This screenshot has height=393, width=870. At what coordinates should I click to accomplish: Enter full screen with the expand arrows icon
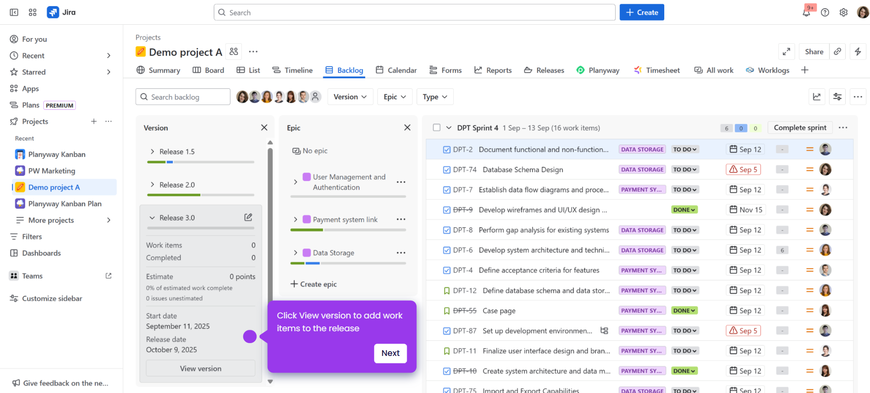[x=787, y=51]
